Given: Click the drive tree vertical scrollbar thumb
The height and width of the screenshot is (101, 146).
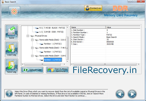Looking at the screenshot, I should click(67, 48).
